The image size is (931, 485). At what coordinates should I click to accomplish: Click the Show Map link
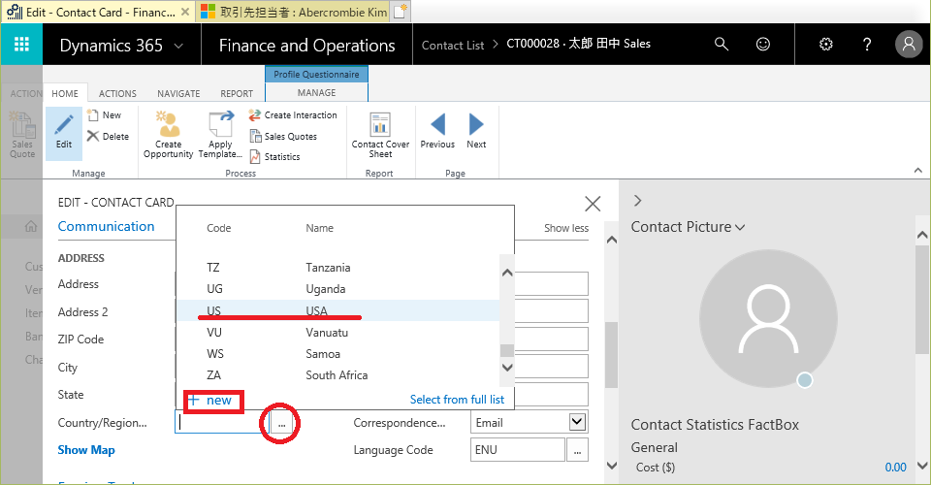tap(86, 450)
